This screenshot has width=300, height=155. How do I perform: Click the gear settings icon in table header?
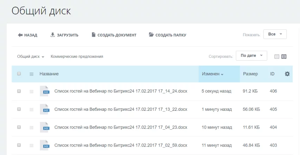point(287,74)
